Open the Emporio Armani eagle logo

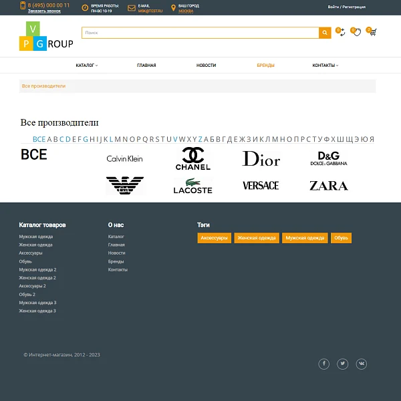[x=125, y=185]
